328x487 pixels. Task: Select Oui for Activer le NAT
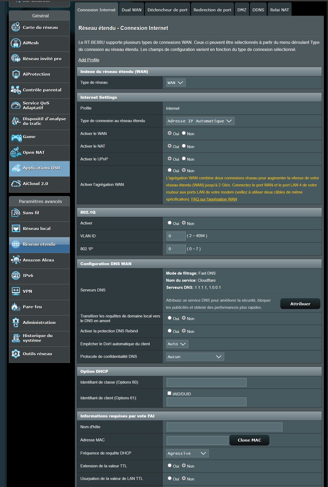(170, 146)
